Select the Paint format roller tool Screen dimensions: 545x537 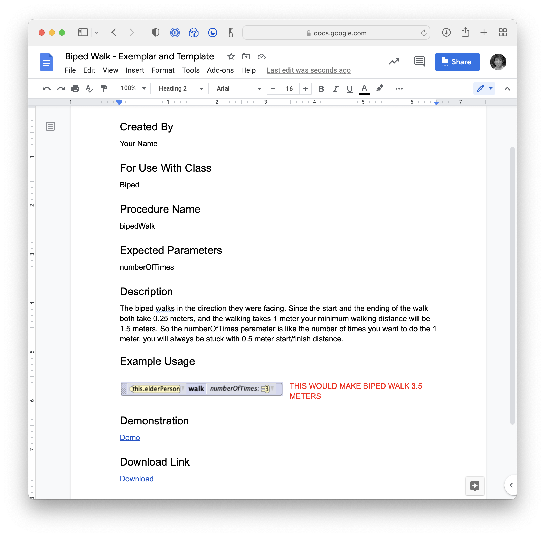point(104,89)
